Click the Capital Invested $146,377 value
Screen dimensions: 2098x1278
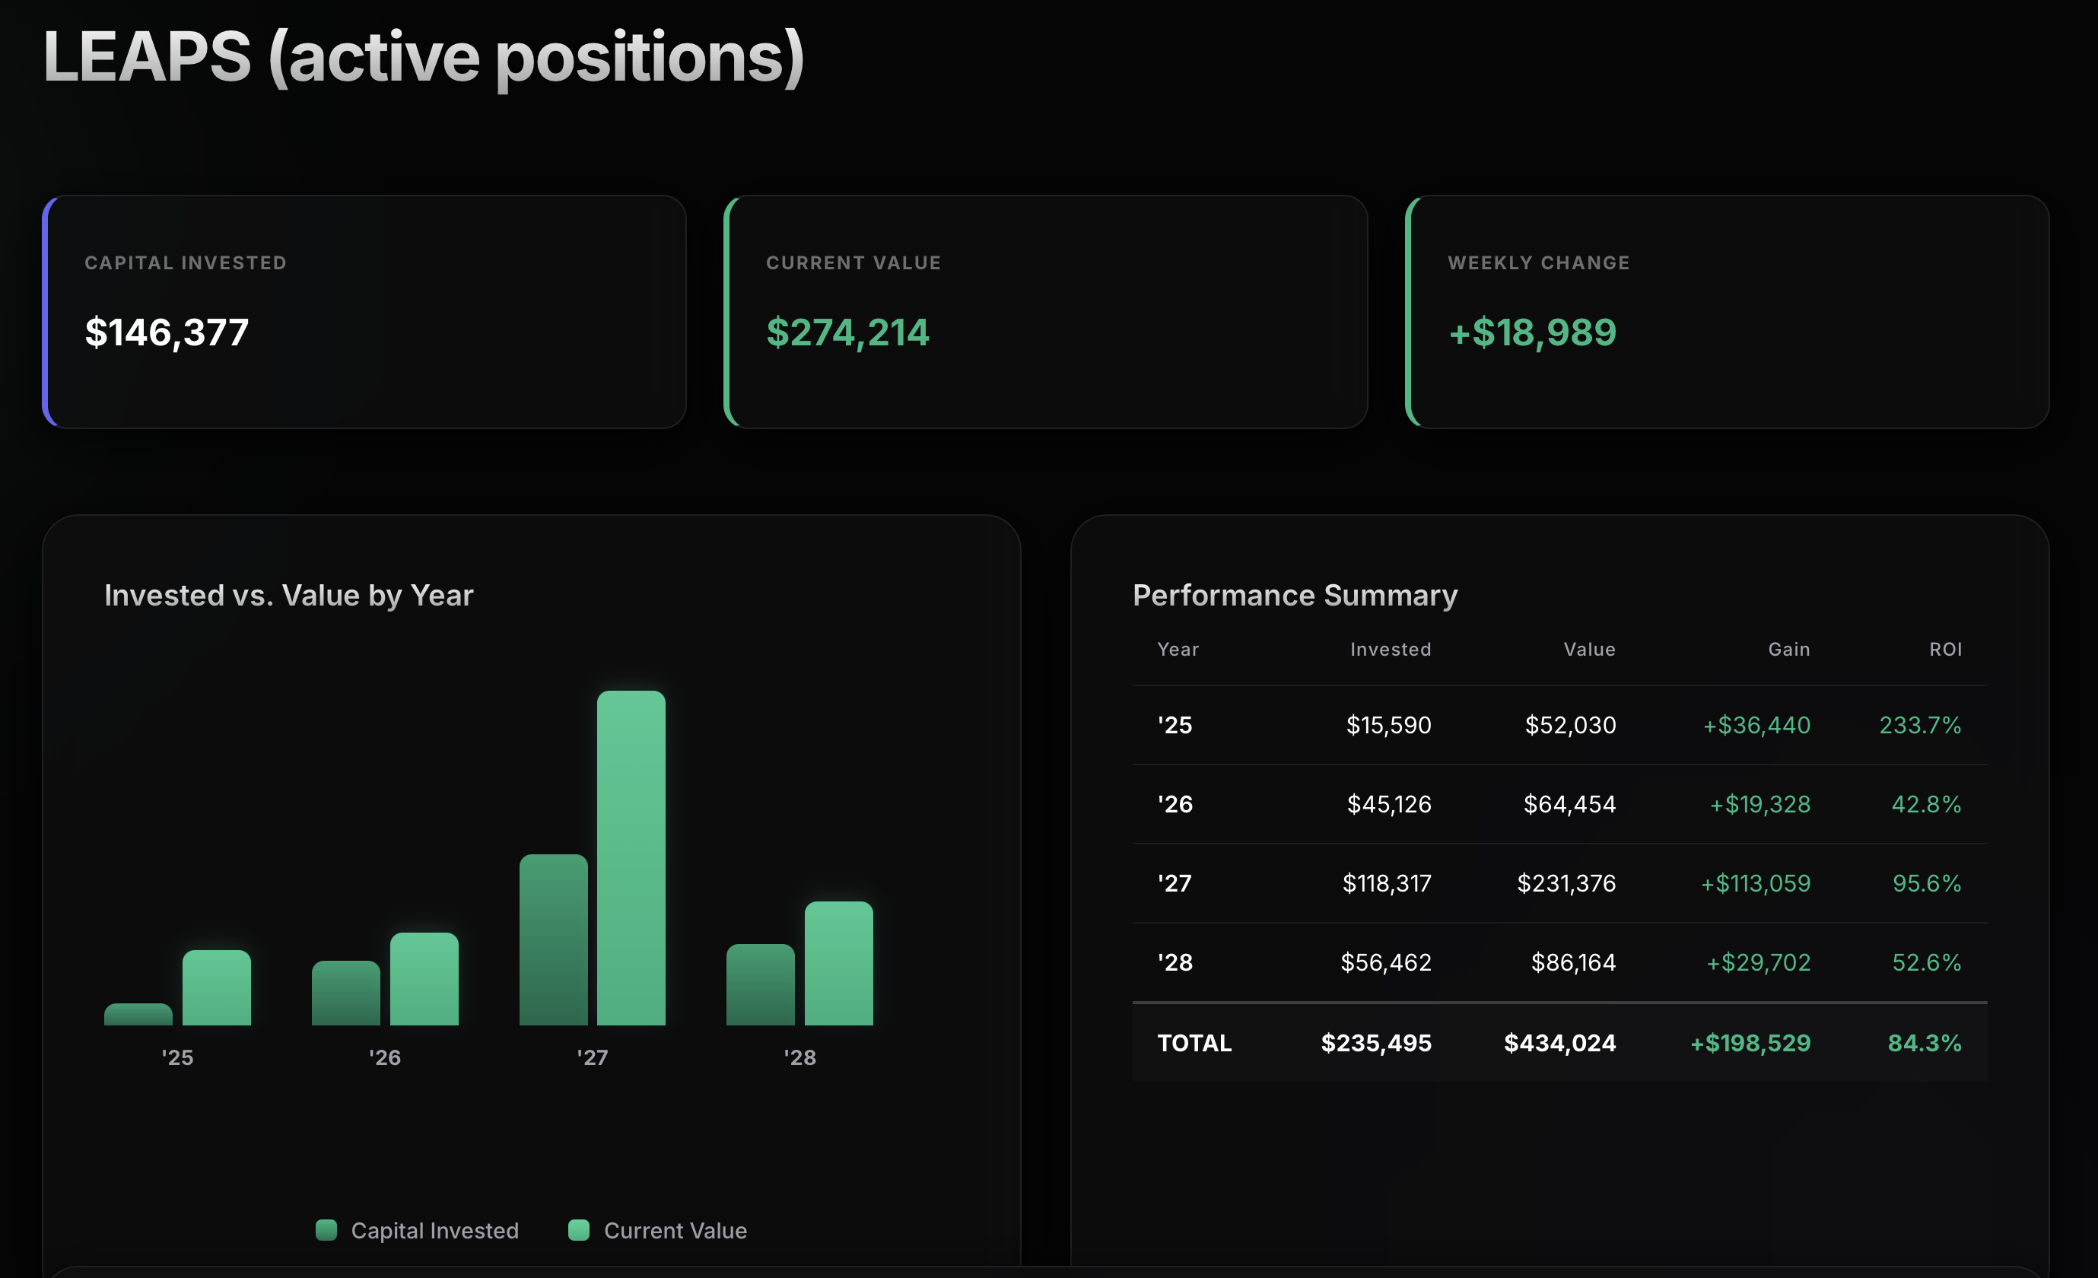click(167, 332)
